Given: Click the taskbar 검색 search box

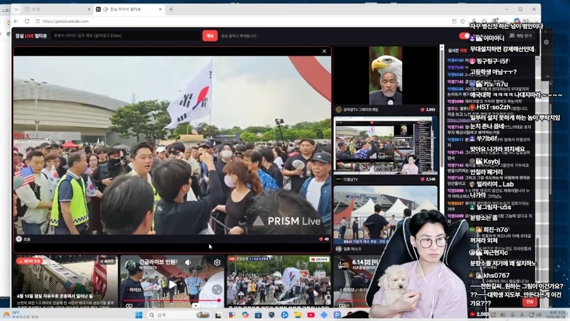Looking at the screenshot, I should pyautogui.click(x=180, y=315).
